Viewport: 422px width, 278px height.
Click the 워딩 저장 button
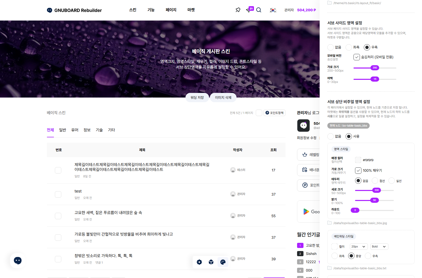pyautogui.click(x=197, y=98)
